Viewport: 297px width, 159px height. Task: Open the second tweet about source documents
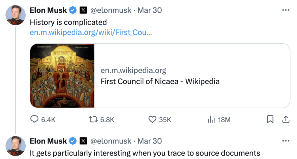145,153
